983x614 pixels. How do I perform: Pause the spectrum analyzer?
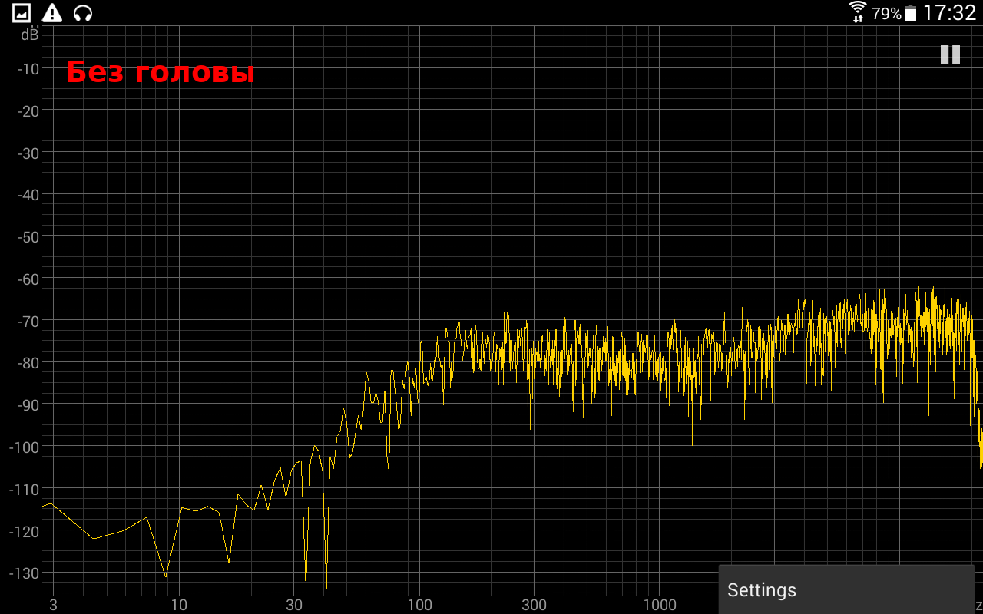[950, 54]
